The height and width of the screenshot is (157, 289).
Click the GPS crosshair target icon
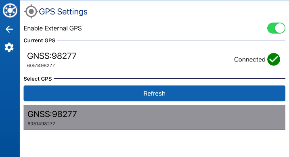[31, 12]
